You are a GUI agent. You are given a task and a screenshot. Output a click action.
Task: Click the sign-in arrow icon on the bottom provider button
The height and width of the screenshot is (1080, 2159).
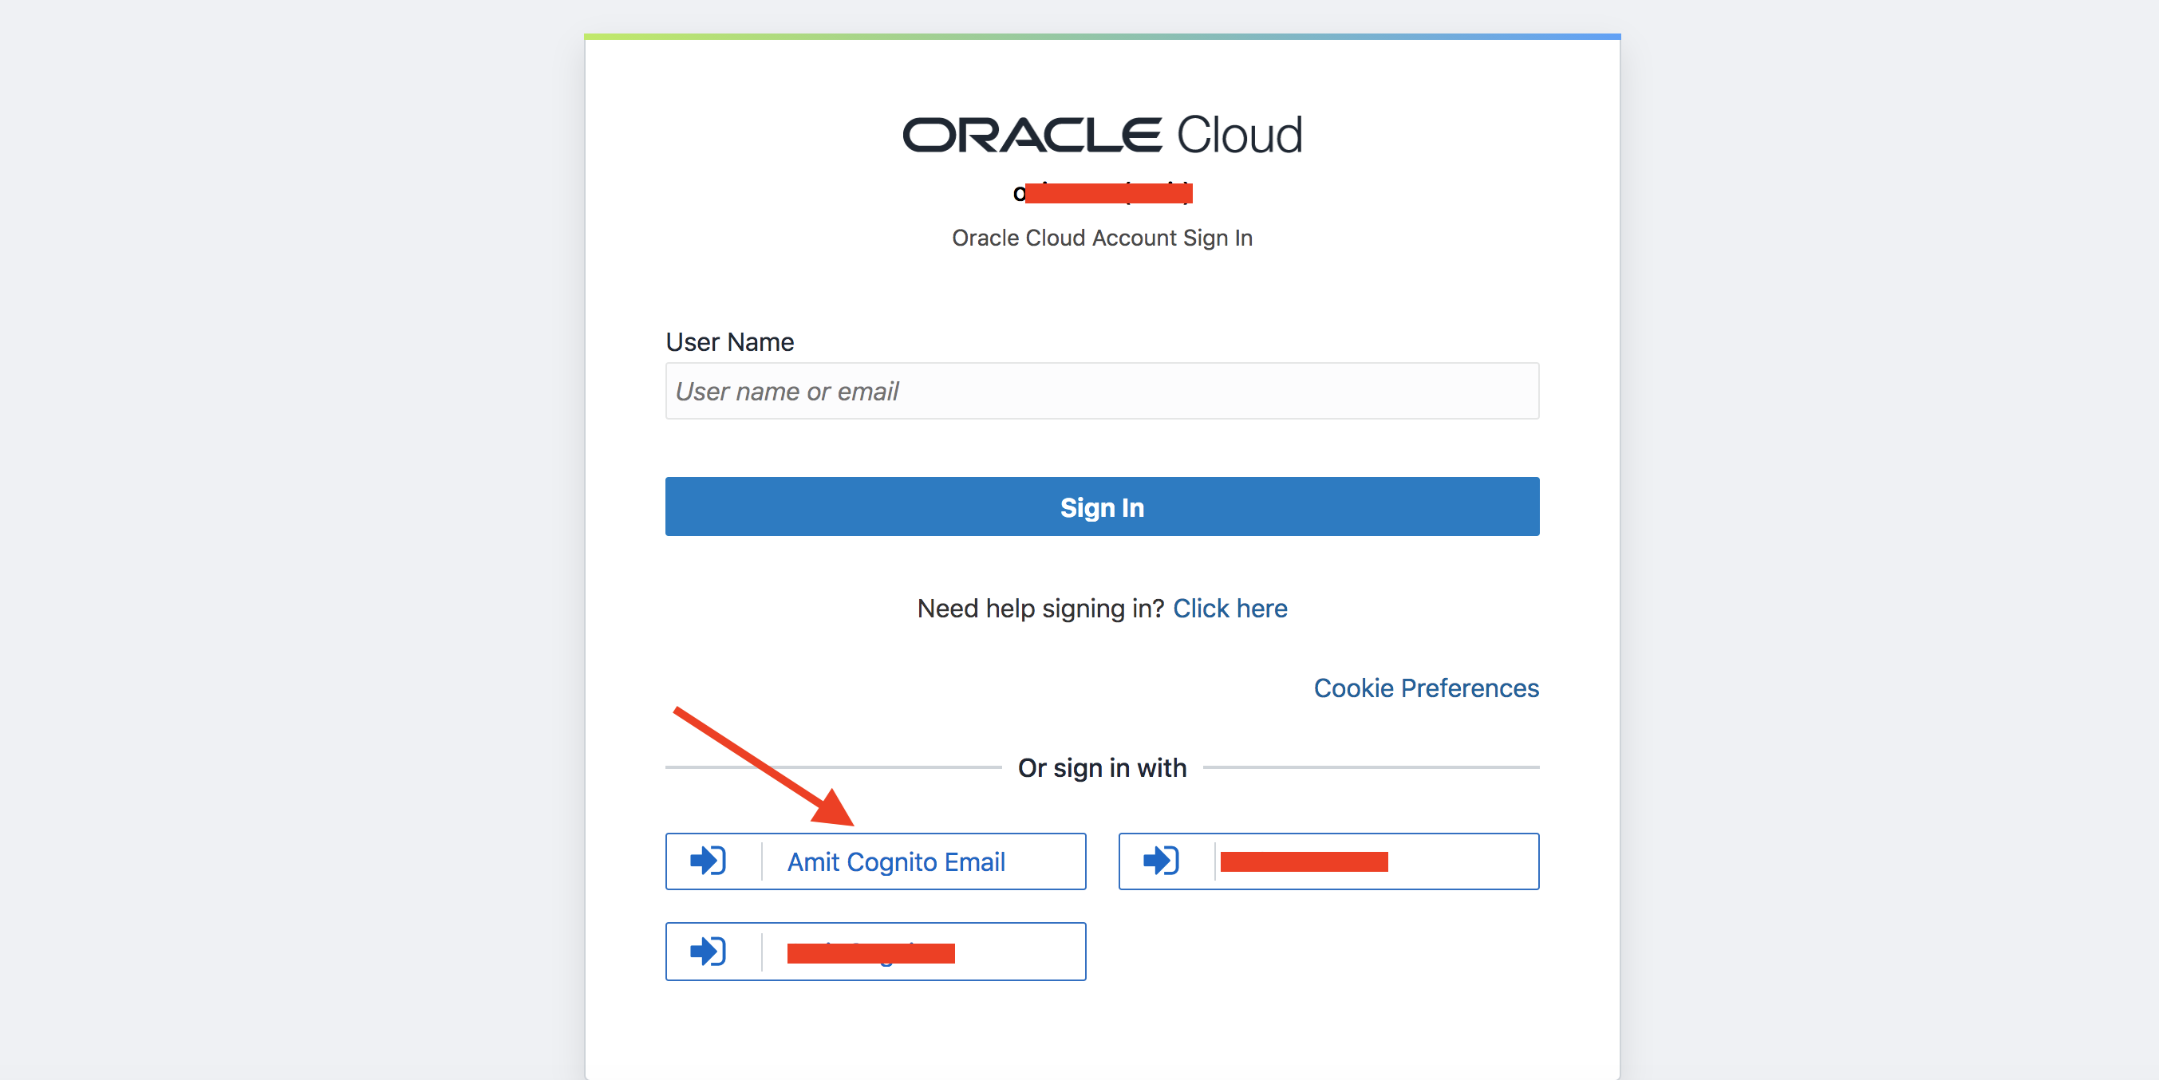pos(708,951)
